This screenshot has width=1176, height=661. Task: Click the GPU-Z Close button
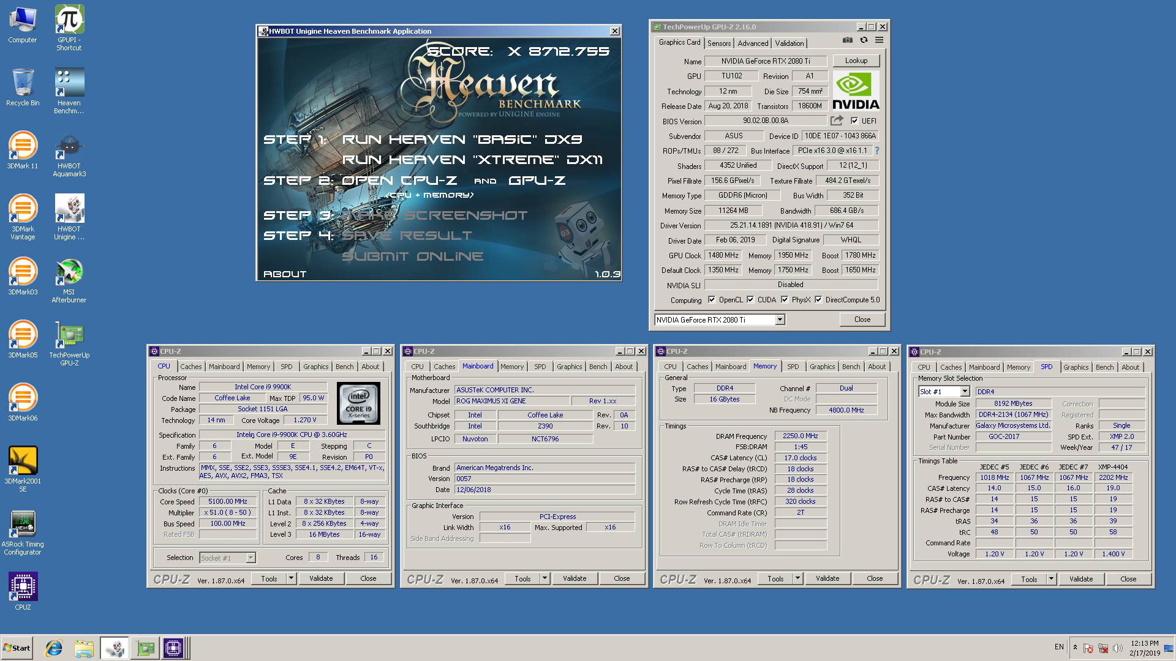[x=862, y=319]
